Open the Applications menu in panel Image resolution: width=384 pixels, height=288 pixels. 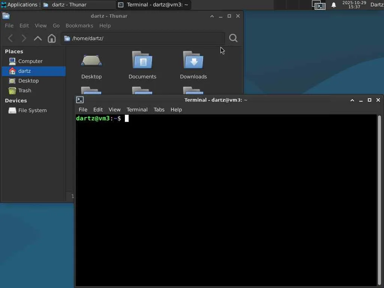click(x=21, y=4)
